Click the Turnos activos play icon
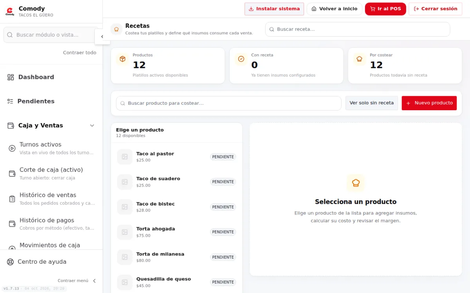This screenshot has height=293, width=470. click(x=12, y=148)
